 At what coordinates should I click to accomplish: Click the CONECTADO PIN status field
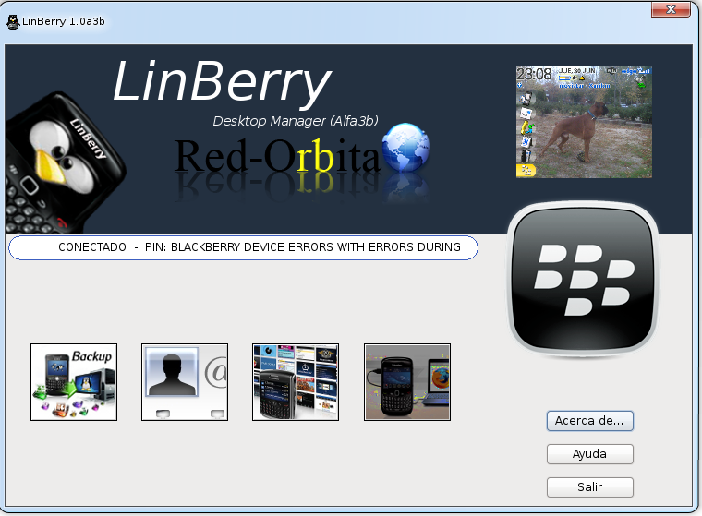243,247
